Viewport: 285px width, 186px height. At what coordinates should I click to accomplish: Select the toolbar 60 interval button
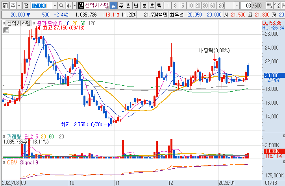[213, 6]
